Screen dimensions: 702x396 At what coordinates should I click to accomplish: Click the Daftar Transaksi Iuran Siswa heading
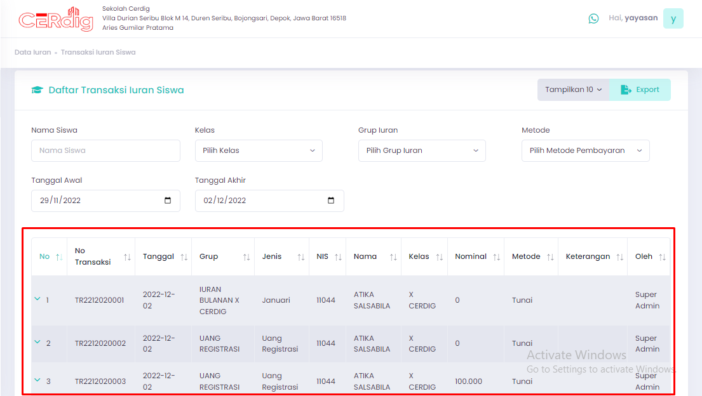116,90
